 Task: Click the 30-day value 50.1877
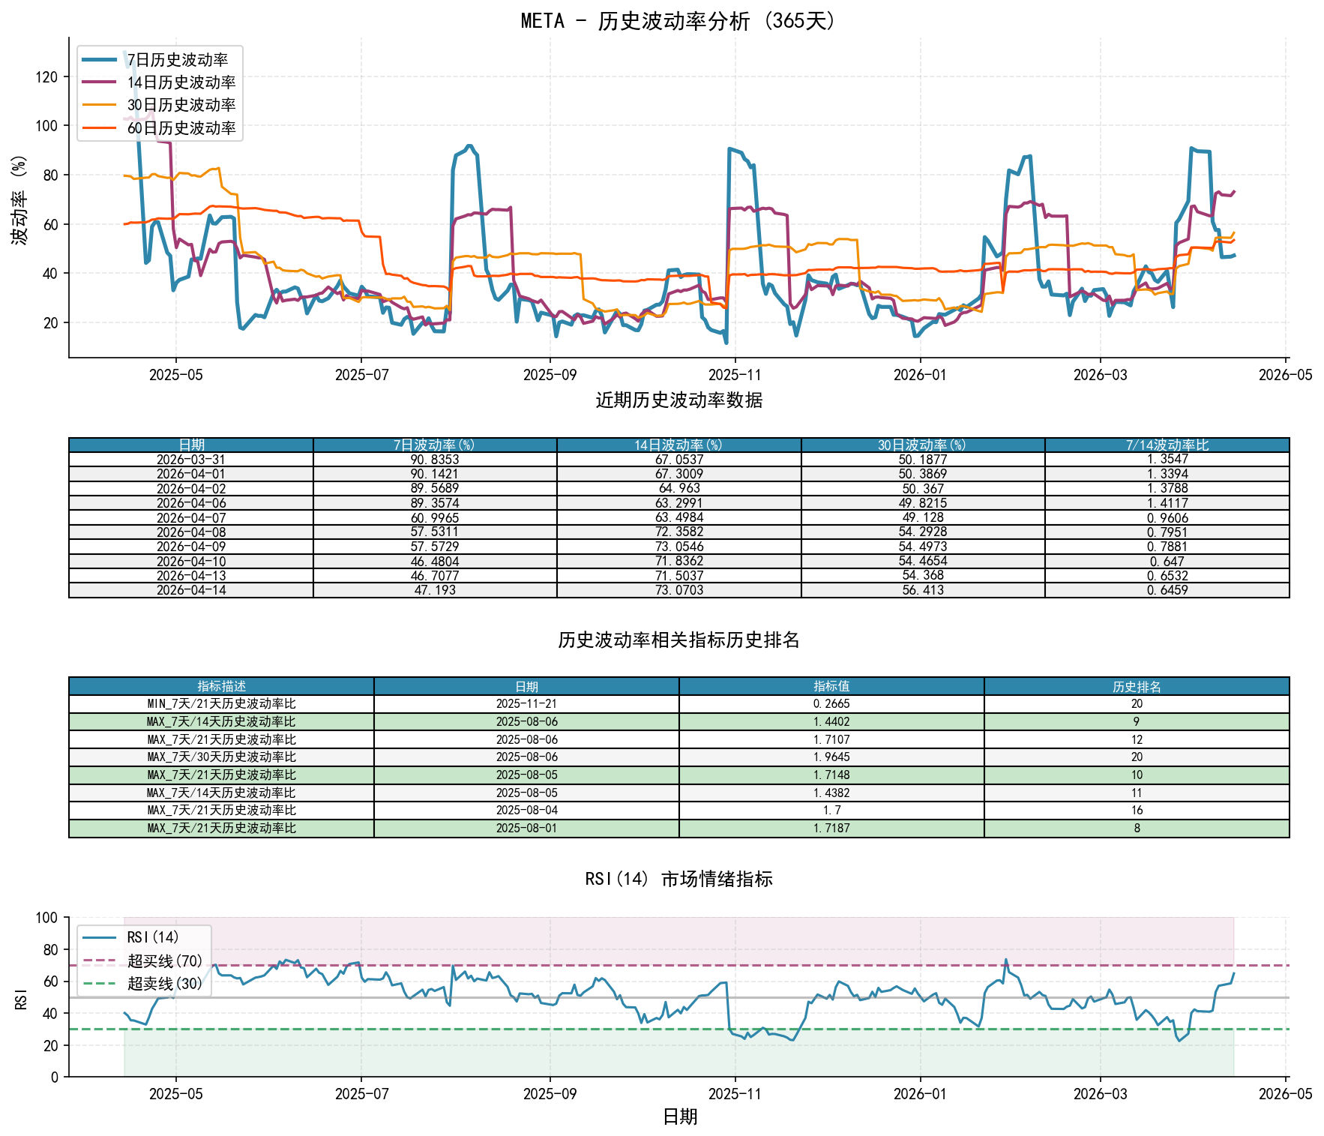point(923,460)
